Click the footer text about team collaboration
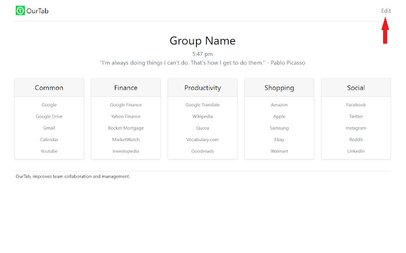Image resolution: width=406 pixels, height=253 pixels. (73, 176)
